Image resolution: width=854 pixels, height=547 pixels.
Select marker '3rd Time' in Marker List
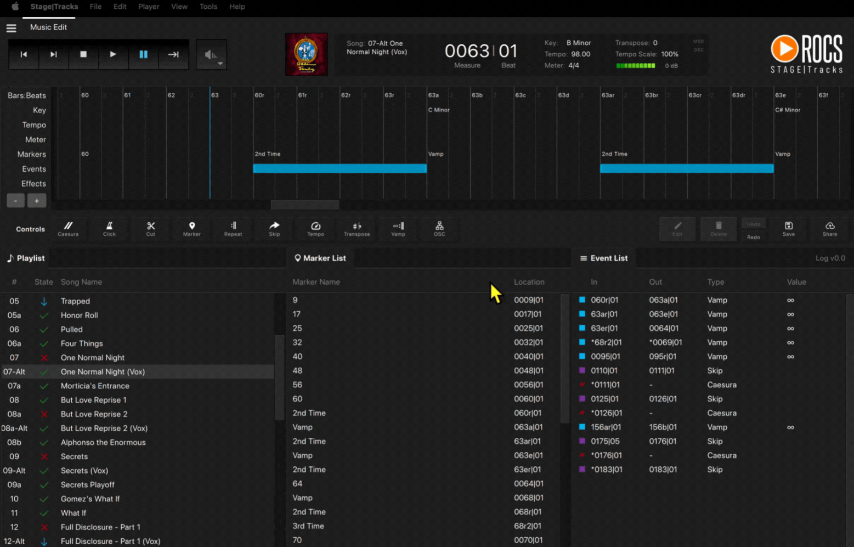coord(422,526)
